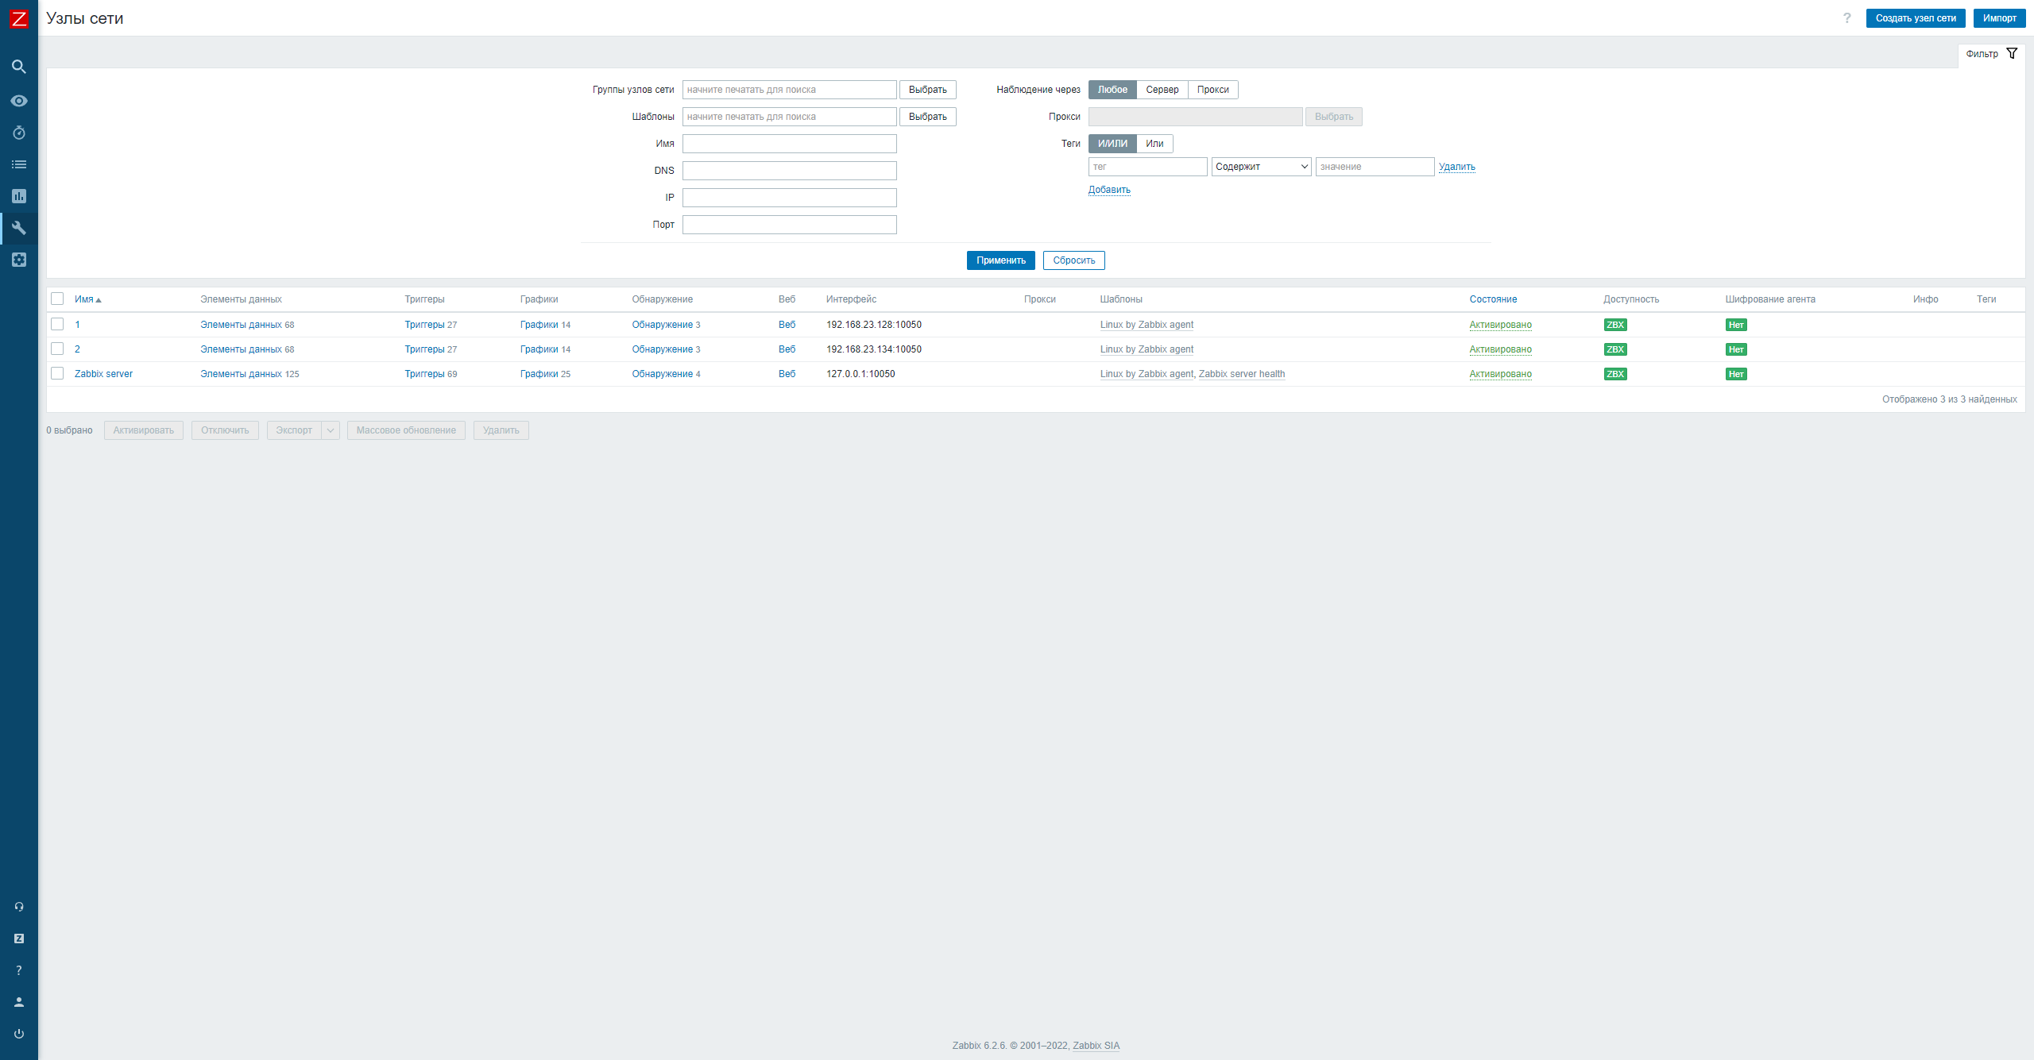Open the Reports section (chart icon)
This screenshot has width=2034, height=1060.
click(19, 196)
